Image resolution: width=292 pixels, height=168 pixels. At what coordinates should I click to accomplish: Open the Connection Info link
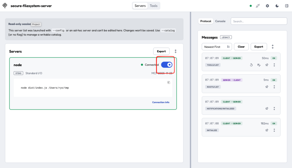161,102
